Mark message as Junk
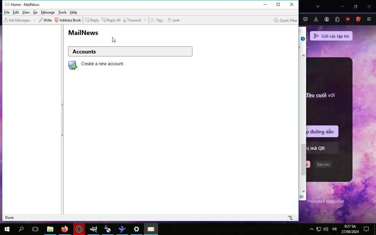This screenshot has width=376, height=235. 174,20
